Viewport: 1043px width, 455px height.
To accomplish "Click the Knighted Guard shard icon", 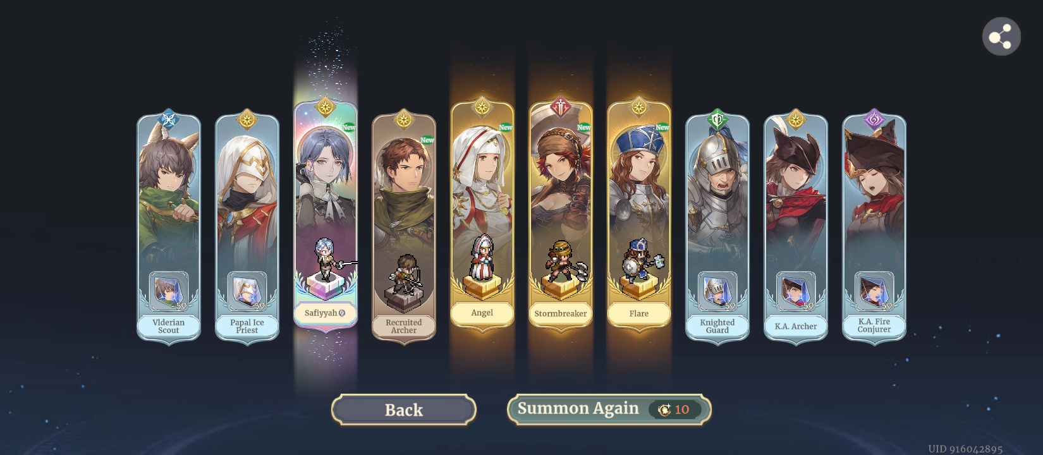I will click(717, 292).
